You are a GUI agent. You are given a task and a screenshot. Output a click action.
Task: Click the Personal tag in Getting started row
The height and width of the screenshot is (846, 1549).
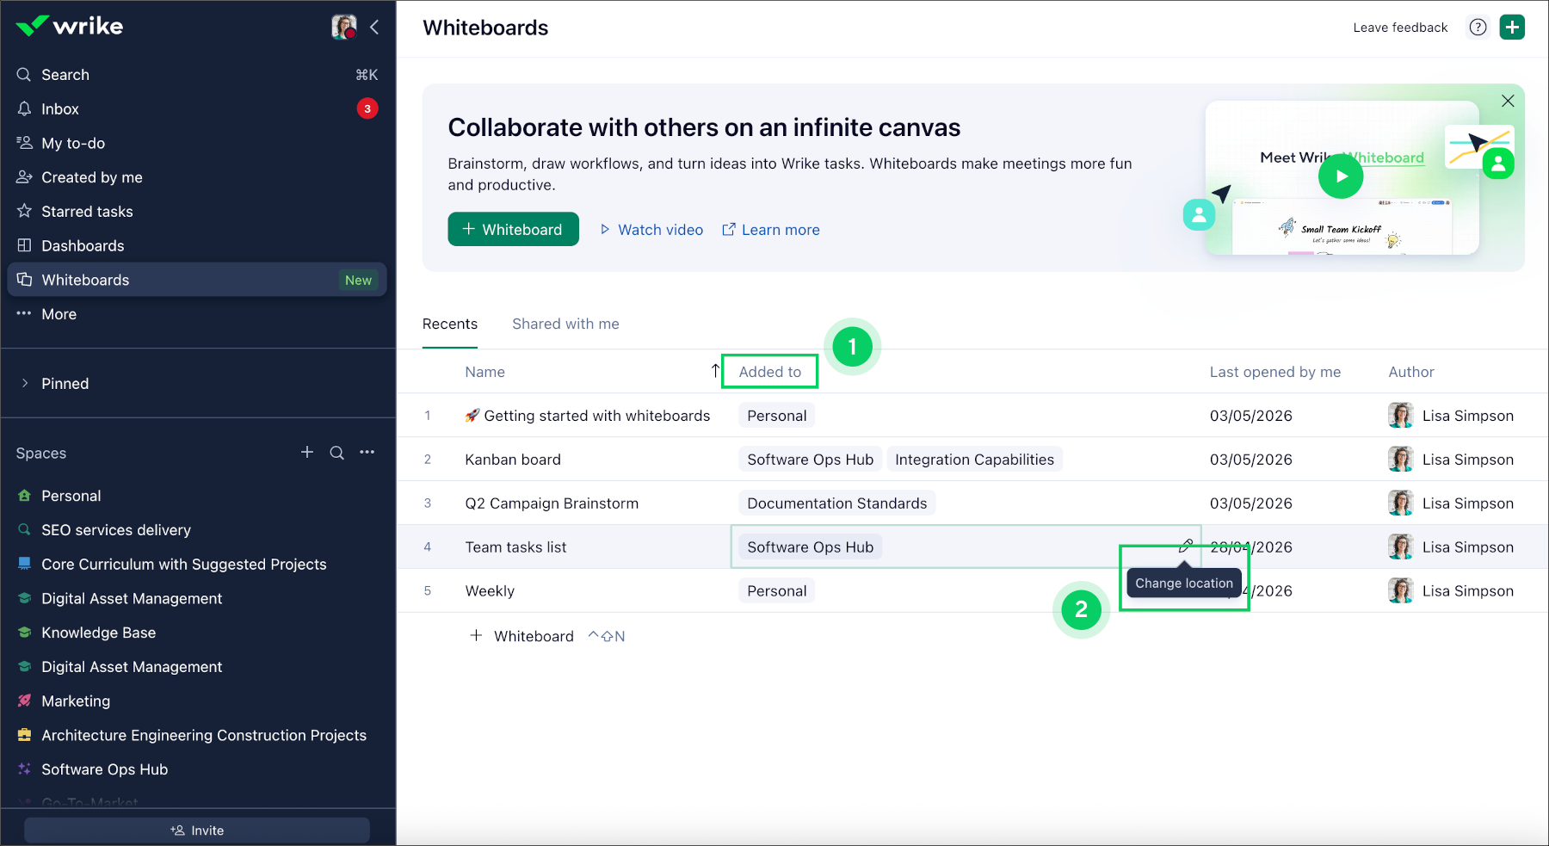coord(777,416)
